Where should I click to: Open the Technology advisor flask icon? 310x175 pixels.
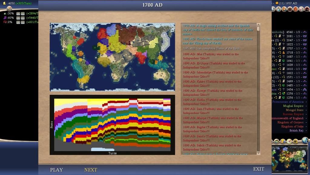(x=279, y=9)
